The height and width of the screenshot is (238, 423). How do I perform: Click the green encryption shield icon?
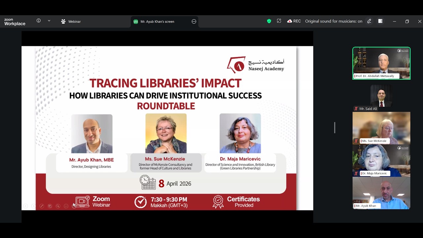point(269,21)
